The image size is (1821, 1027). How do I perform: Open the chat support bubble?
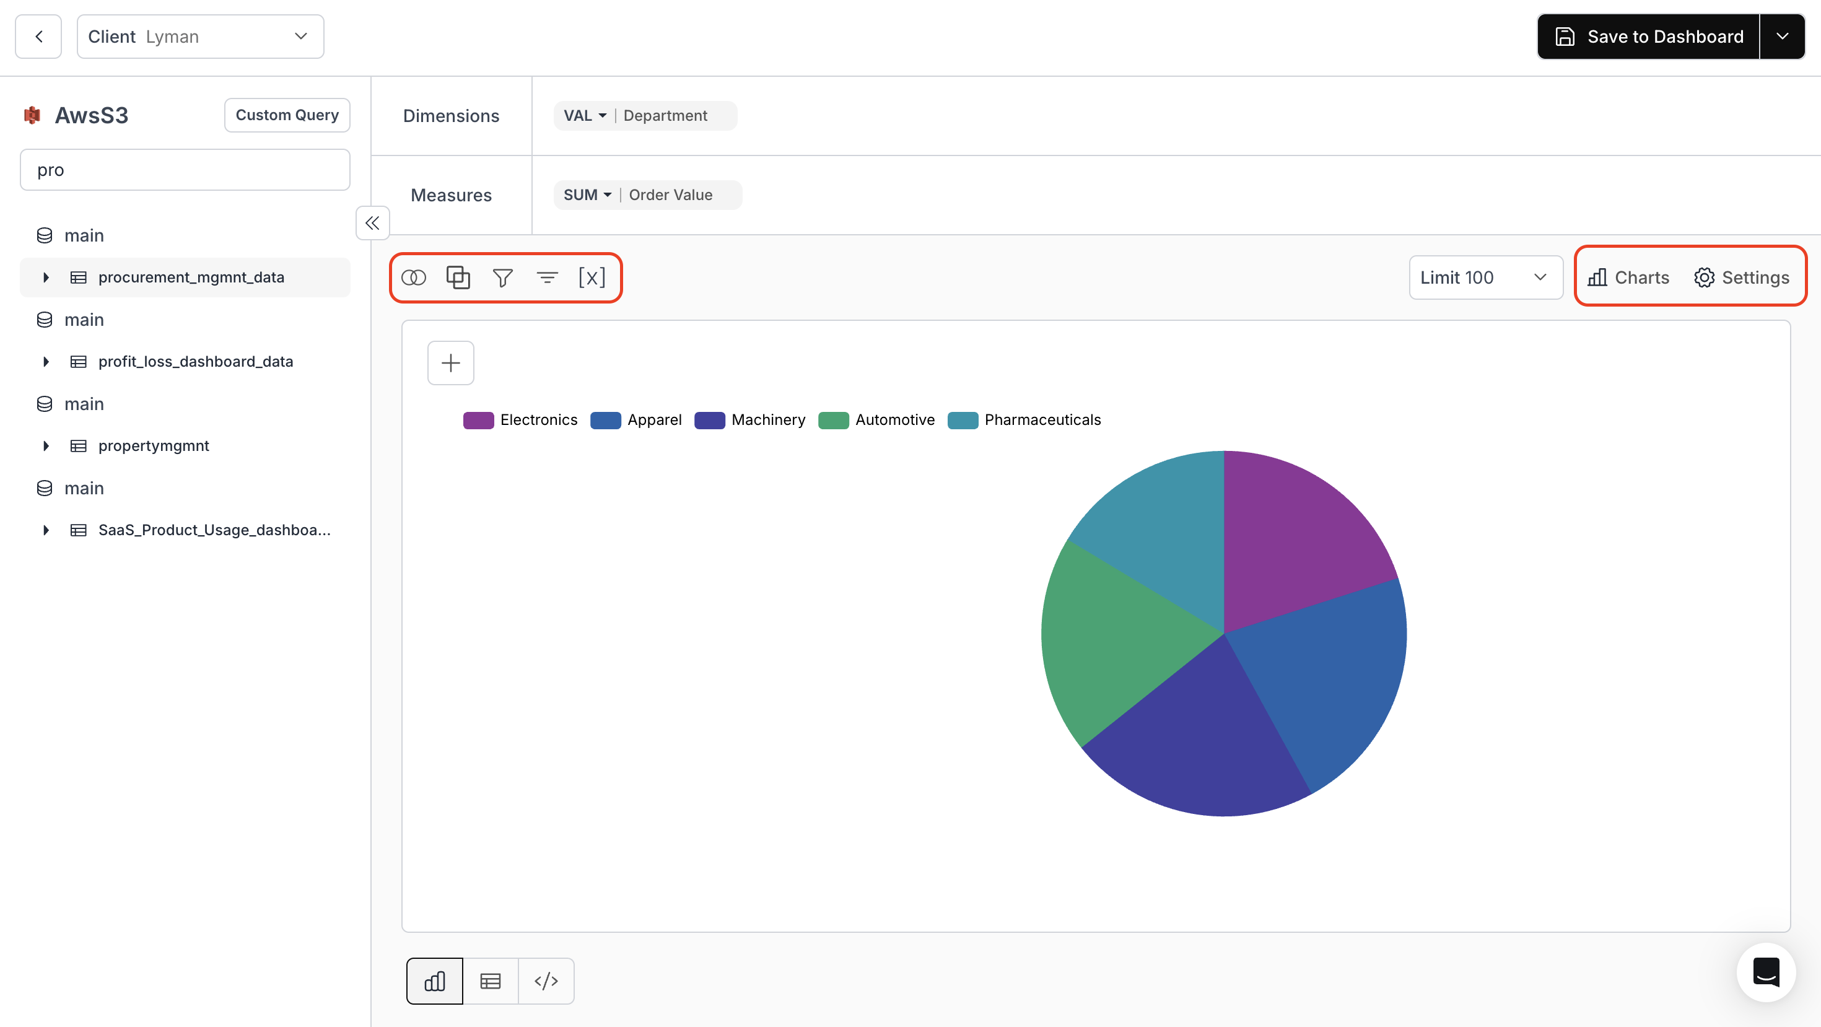[1765, 972]
